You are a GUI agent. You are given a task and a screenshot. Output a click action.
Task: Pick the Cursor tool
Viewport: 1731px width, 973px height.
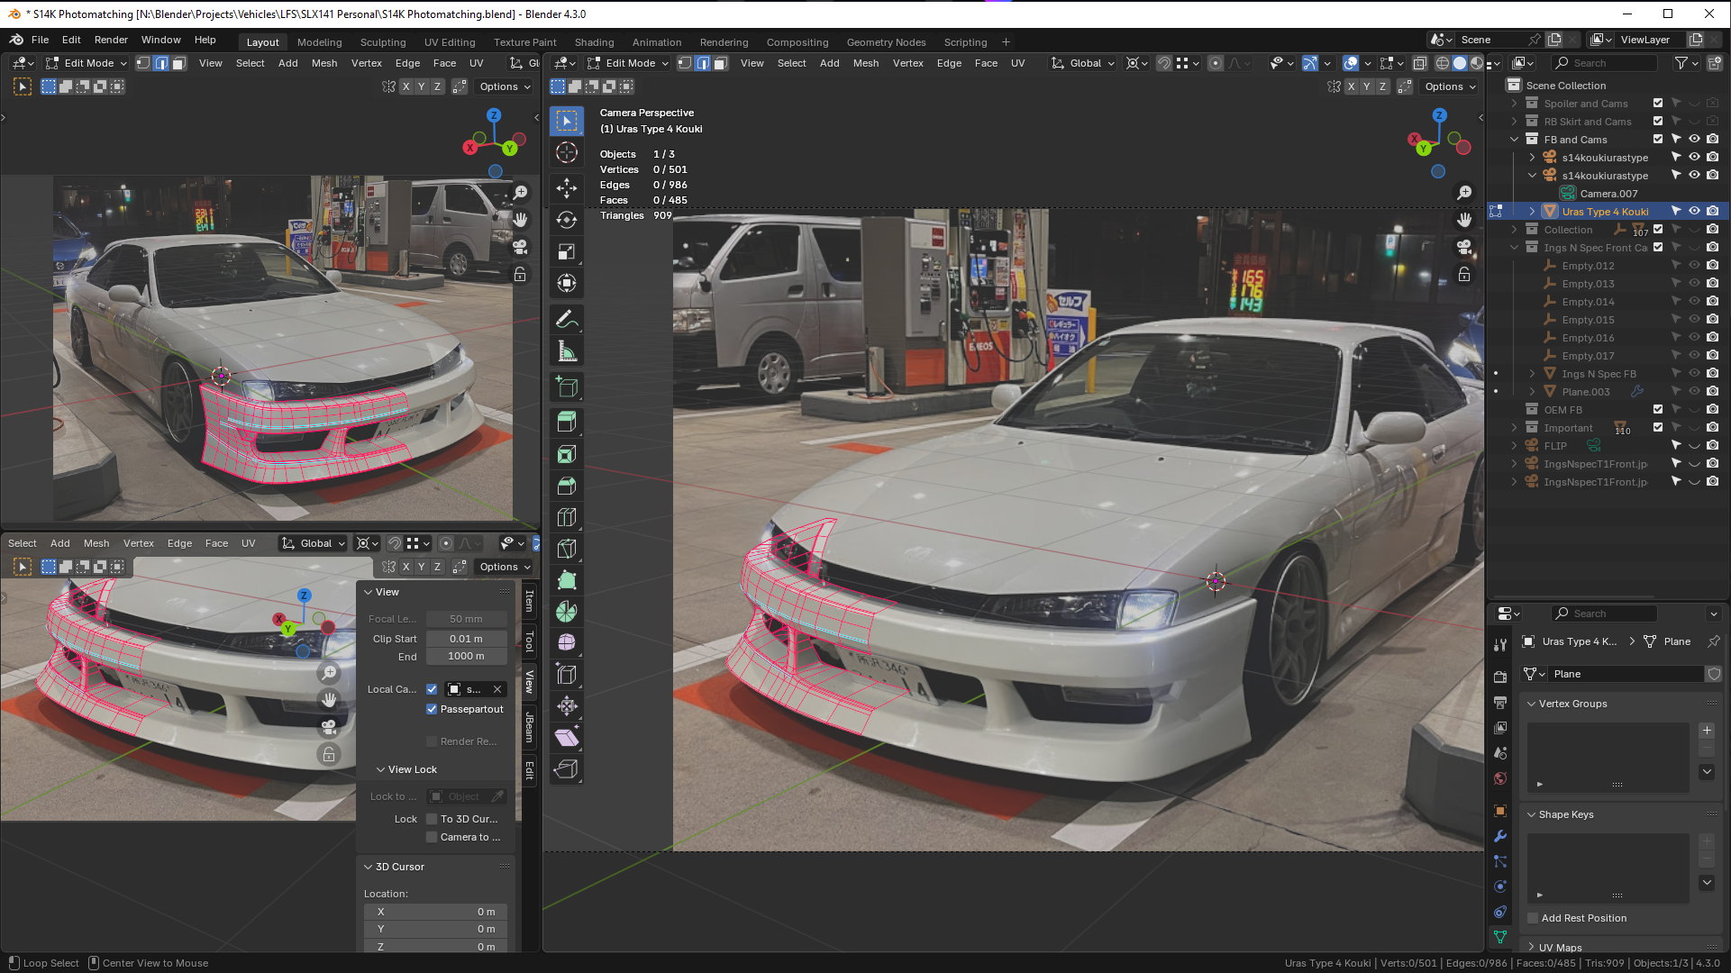tap(567, 152)
